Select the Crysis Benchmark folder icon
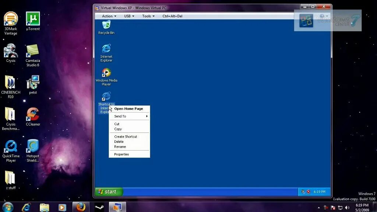 coord(11,119)
